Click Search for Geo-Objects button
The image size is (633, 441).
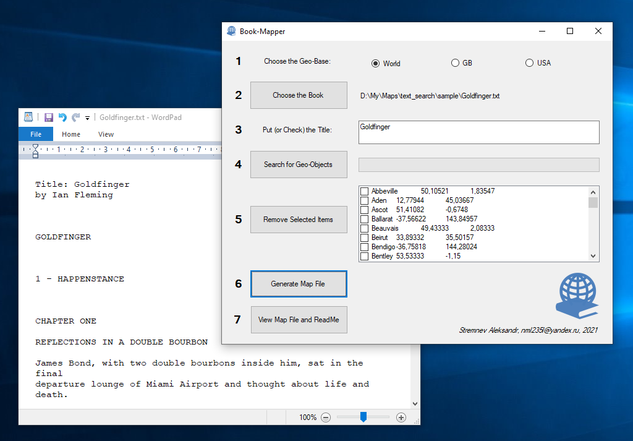[x=299, y=165]
